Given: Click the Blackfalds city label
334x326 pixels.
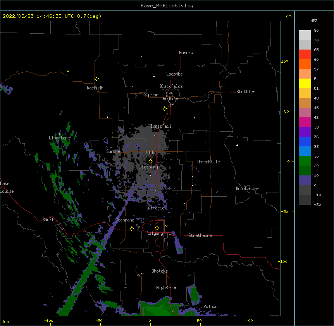Looking at the screenshot, I should [171, 86].
